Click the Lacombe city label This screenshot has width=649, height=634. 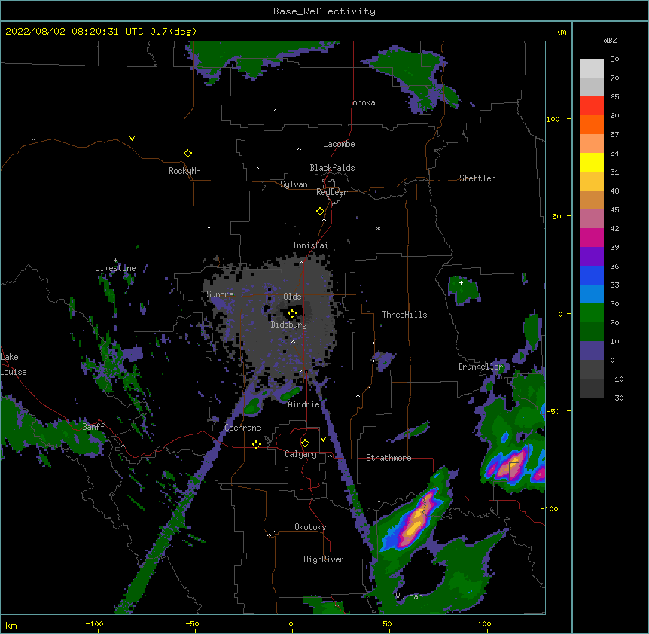tap(339, 144)
